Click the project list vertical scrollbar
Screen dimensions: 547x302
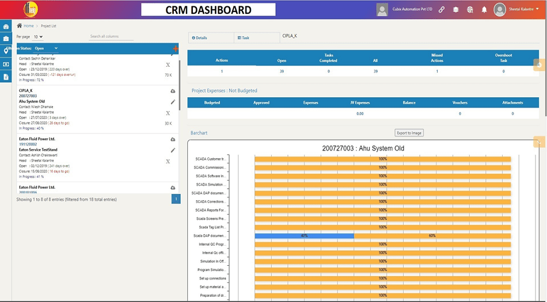[x=180, y=85]
